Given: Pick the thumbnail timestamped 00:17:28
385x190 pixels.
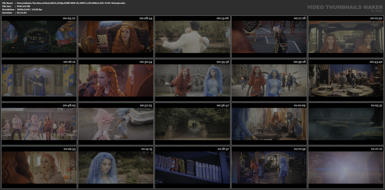Looking at the screenshot, I should coord(269,37).
